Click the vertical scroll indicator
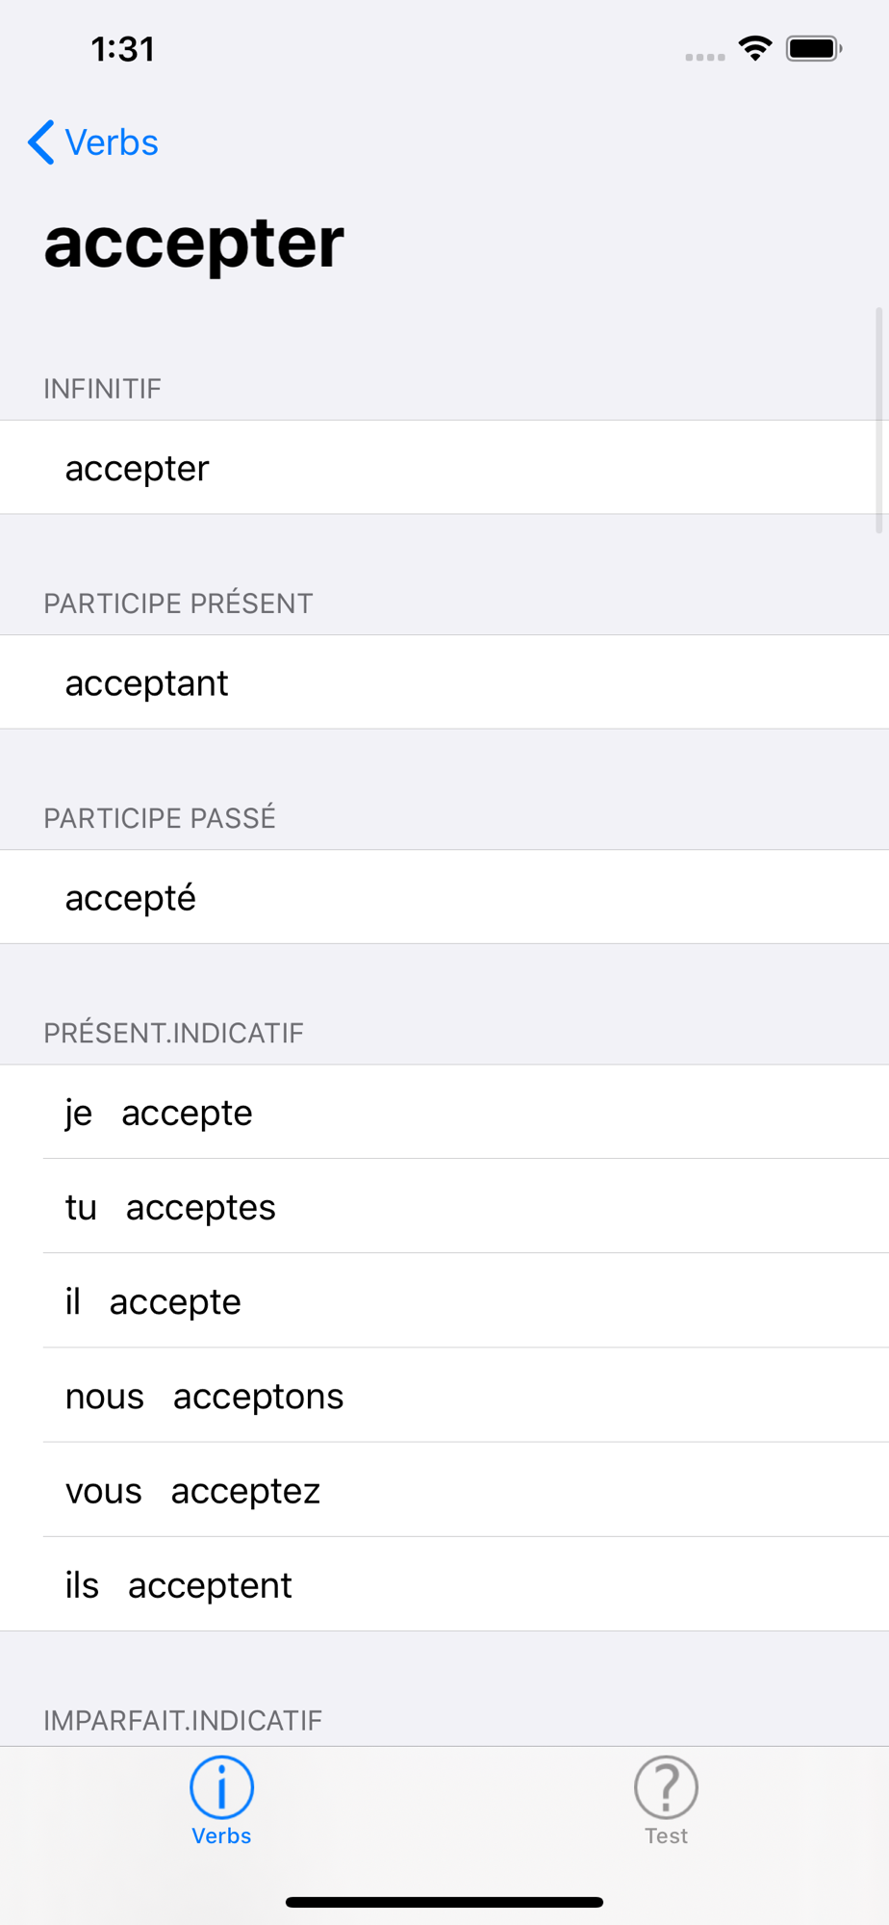 [878, 421]
